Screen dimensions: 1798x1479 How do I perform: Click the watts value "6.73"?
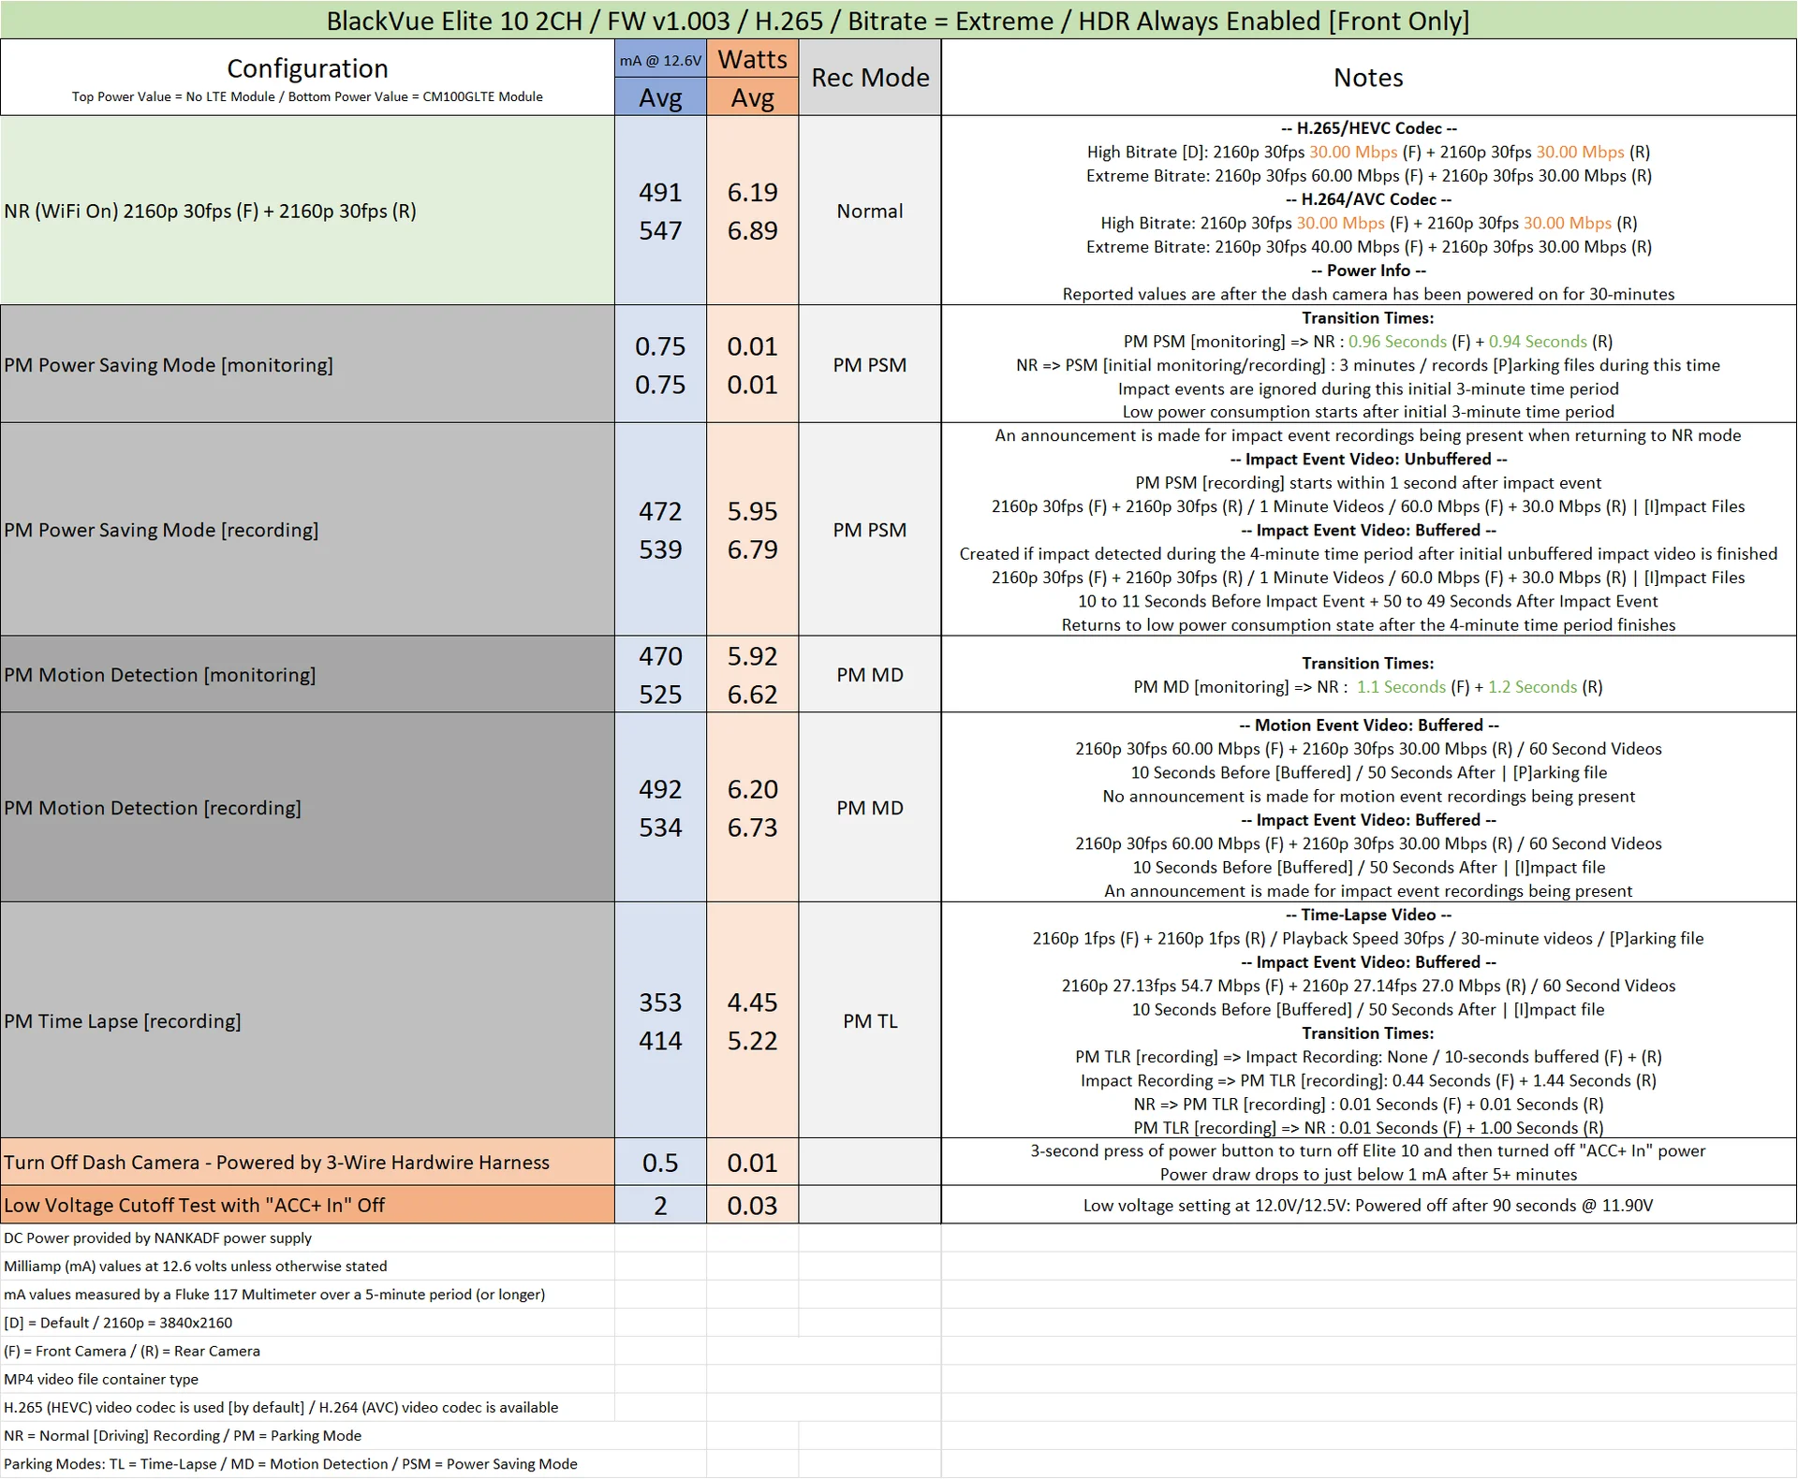[x=753, y=827]
